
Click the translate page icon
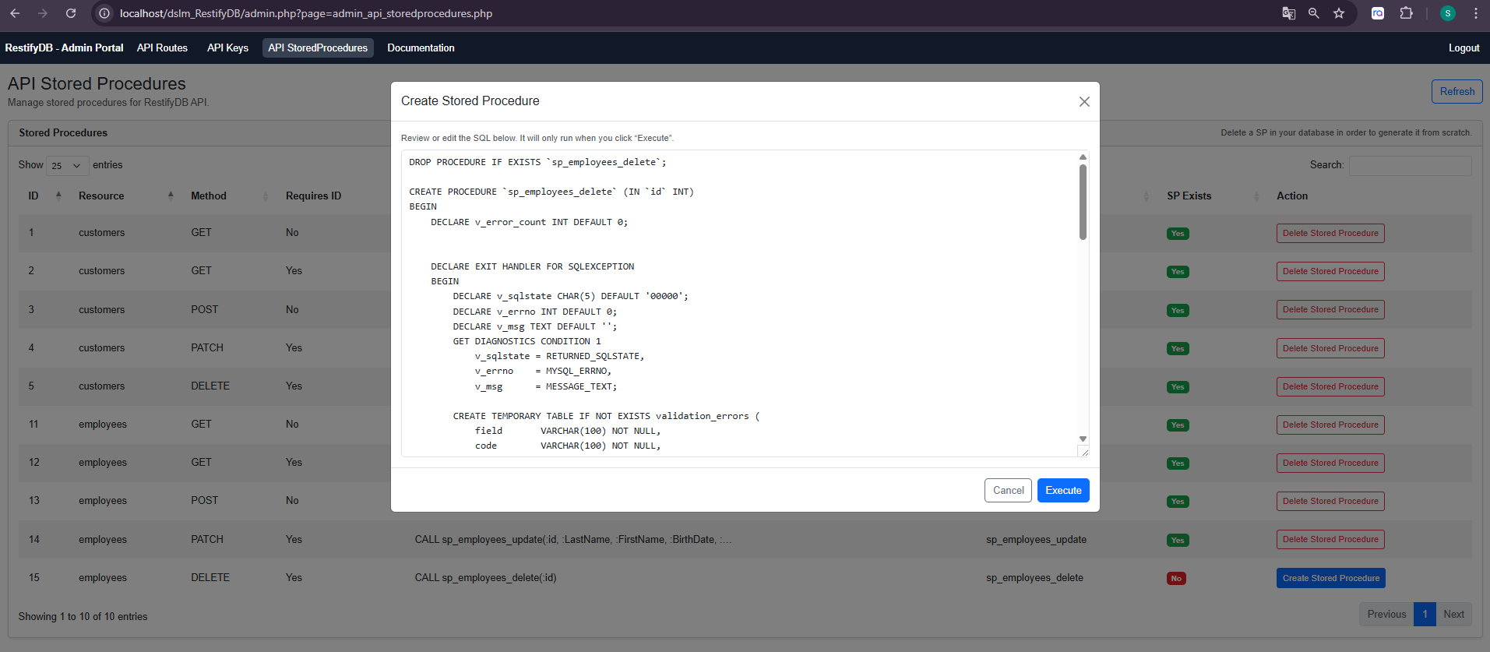click(1289, 13)
